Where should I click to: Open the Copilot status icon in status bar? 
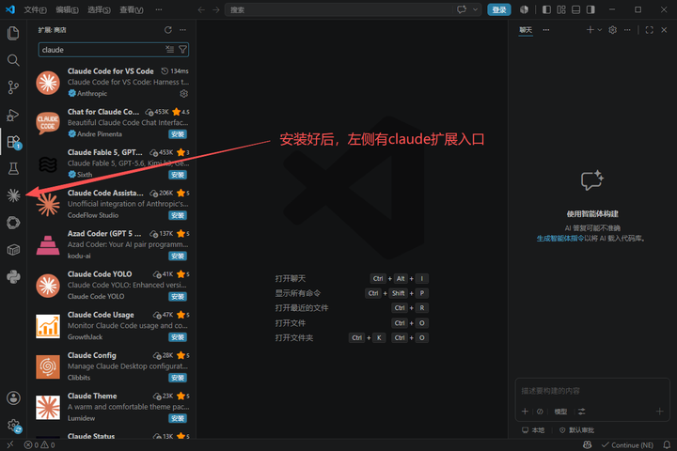(x=587, y=444)
